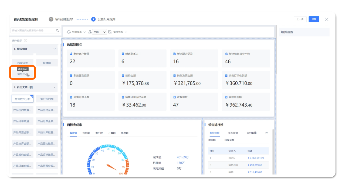Click the 审批状态 filter icon
Screen dimensions: 342x192
point(110,32)
